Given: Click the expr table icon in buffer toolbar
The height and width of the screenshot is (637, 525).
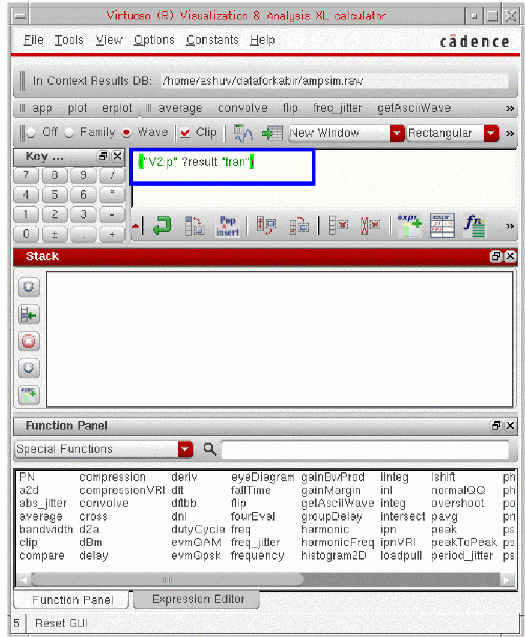Looking at the screenshot, I should [x=442, y=226].
